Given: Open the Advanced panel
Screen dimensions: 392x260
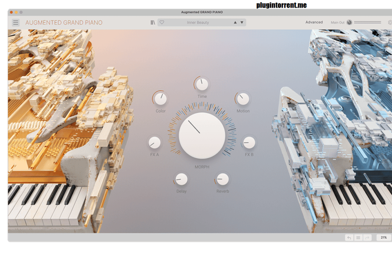Looking at the screenshot, I should (x=314, y=22).
